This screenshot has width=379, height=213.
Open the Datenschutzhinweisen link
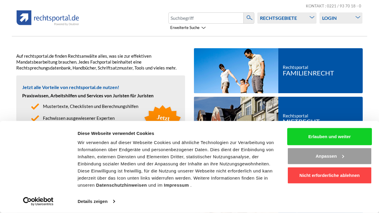[121, 185]
